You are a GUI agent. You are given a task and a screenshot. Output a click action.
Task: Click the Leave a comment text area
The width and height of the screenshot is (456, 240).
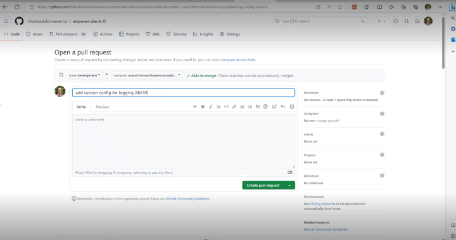184,141
